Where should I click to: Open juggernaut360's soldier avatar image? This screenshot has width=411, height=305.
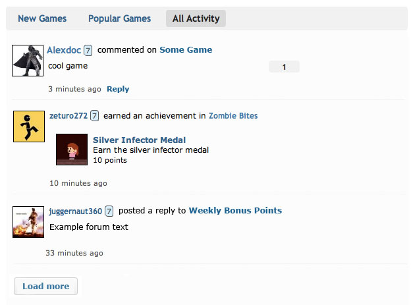(x=28, y=222)
